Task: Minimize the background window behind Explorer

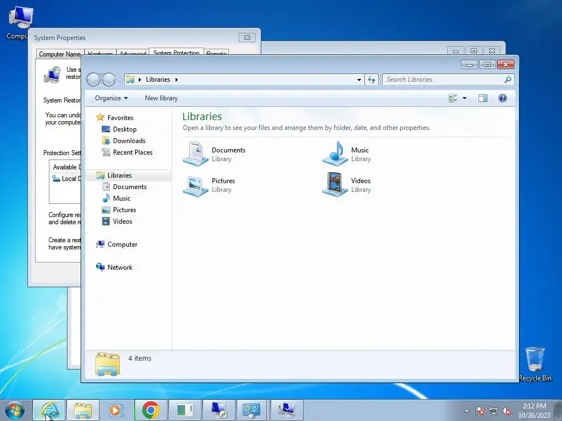Action: point(456,51)
